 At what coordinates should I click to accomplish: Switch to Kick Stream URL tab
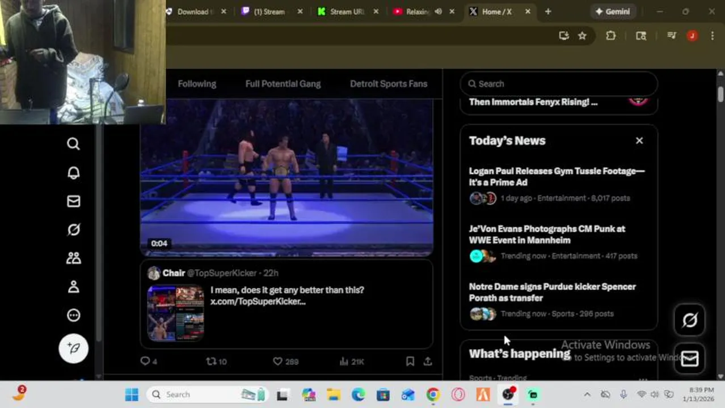(x=346, y=11)
